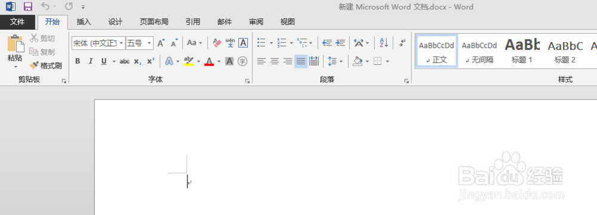Open the font name dropdown 宋体
This screenshot has width=597, height=215.
click(x=121, y=43)
